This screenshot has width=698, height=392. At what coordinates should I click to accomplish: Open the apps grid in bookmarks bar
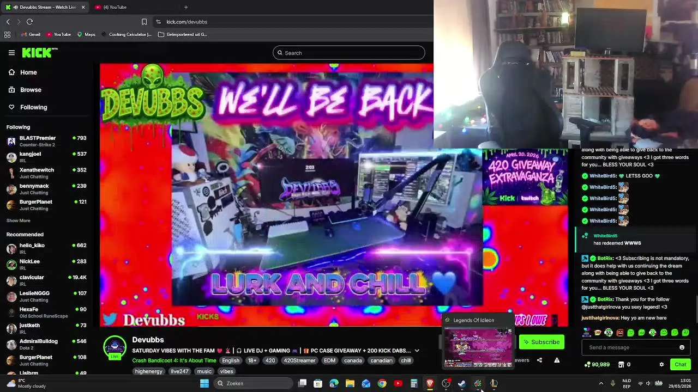coord(7,34)
